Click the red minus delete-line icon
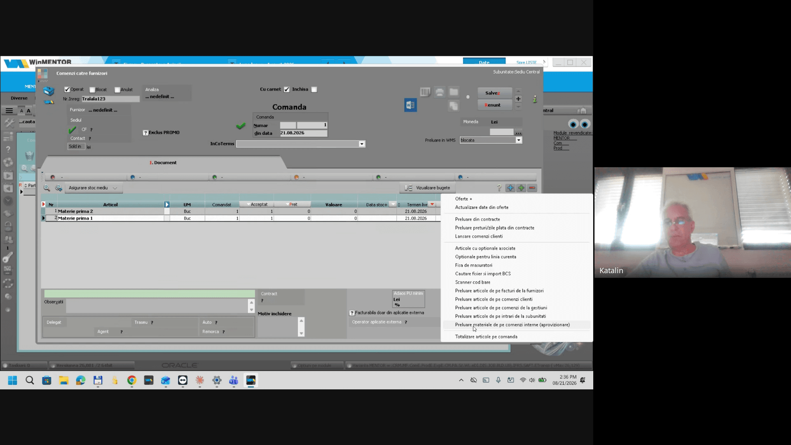791x445 pixels. coord(532,188)
